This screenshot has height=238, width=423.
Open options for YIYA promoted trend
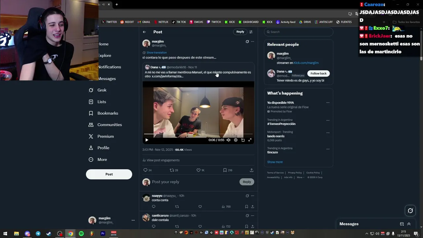coord(328,102)
